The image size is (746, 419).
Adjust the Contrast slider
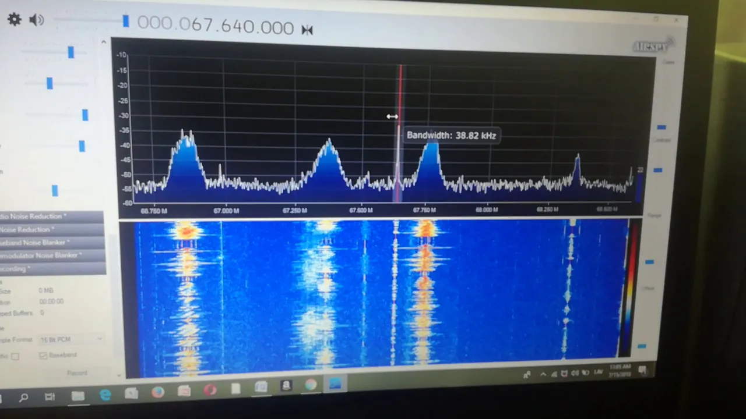(657, 170)
